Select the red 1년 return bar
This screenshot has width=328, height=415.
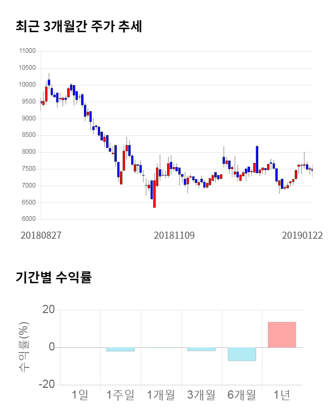coord(282,335)
